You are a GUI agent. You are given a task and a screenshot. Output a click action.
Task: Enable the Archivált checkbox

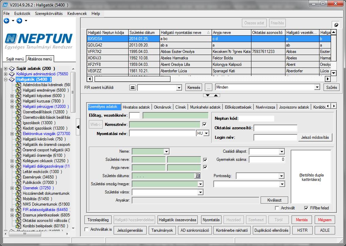pyautogui.click(x=277, y=208)
